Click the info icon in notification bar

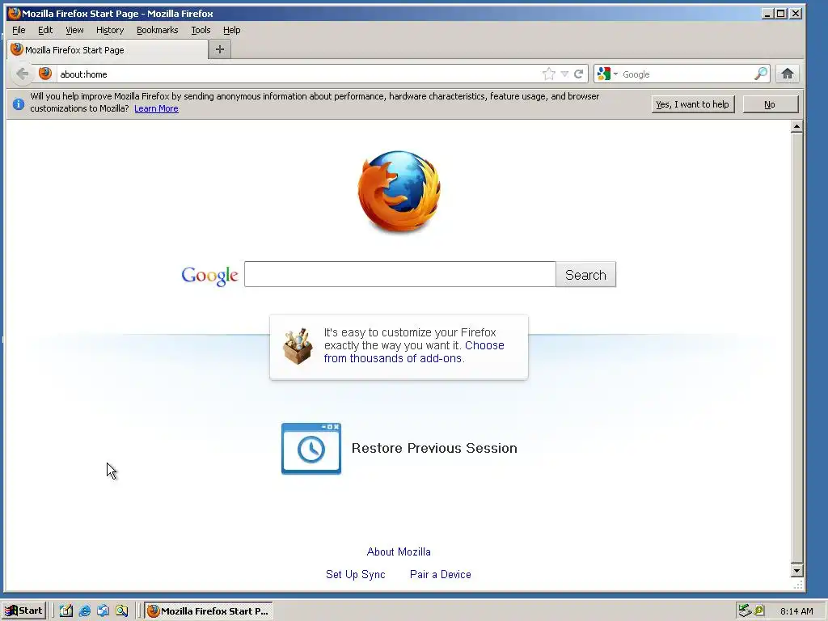click(19, 104)
